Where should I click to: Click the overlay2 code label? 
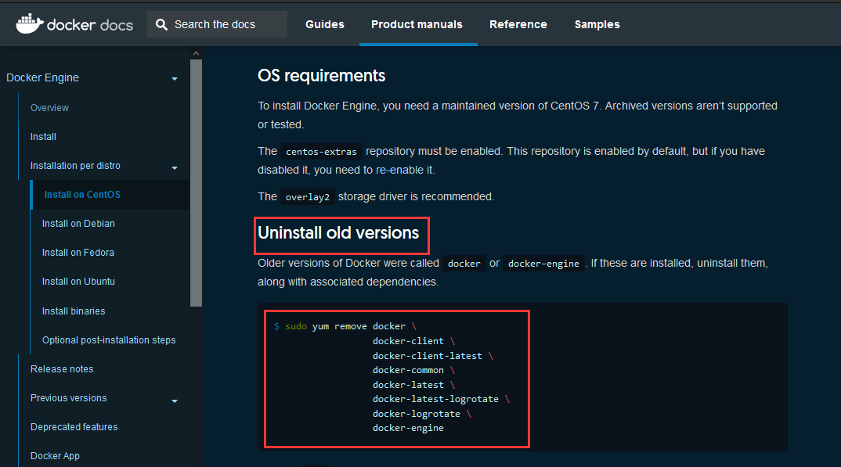coord(307,197)
